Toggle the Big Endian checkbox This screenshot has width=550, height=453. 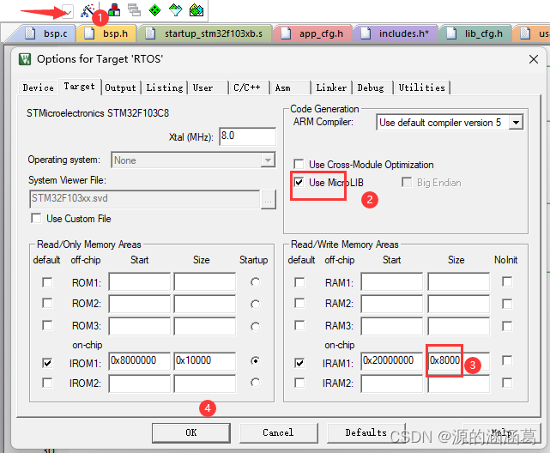[x=407, y=183]
